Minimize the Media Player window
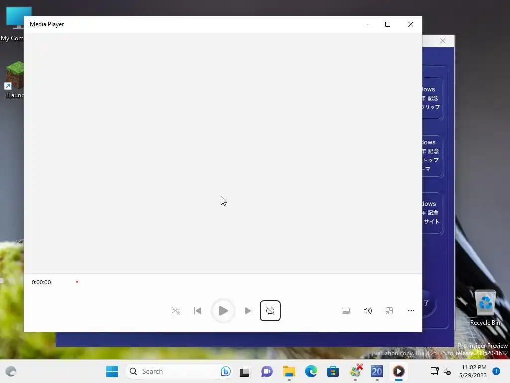The image size is (510, 383). (365, 24)
